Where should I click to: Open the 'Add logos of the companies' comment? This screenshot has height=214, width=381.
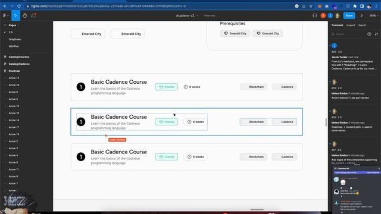pos(354,152)
